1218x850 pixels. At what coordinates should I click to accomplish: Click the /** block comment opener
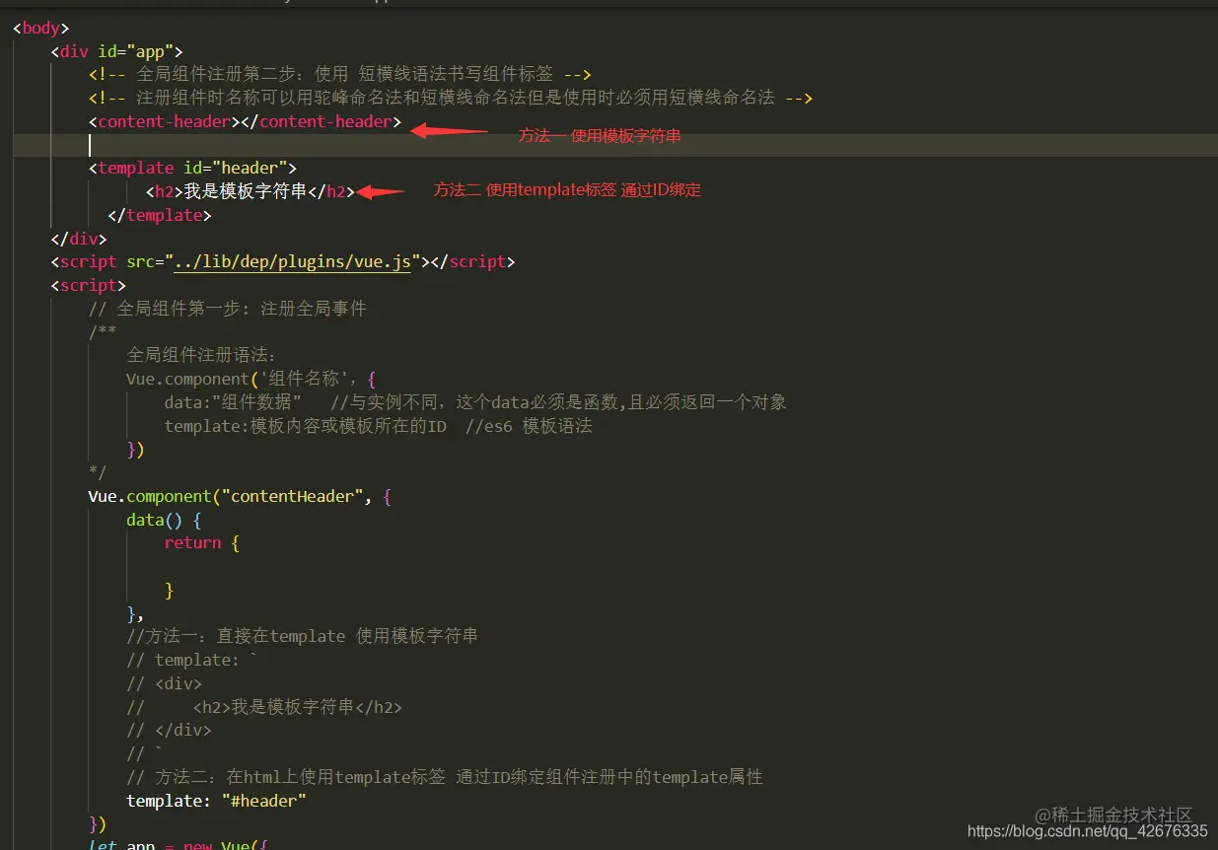103,332
